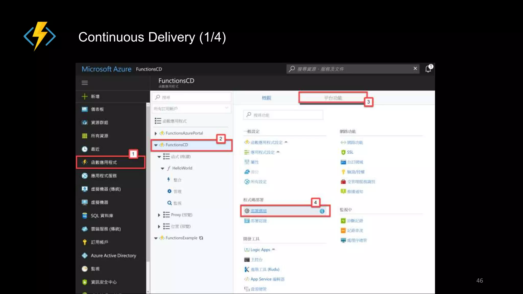Open the SSL shield icon link

(x=343, y=152)
